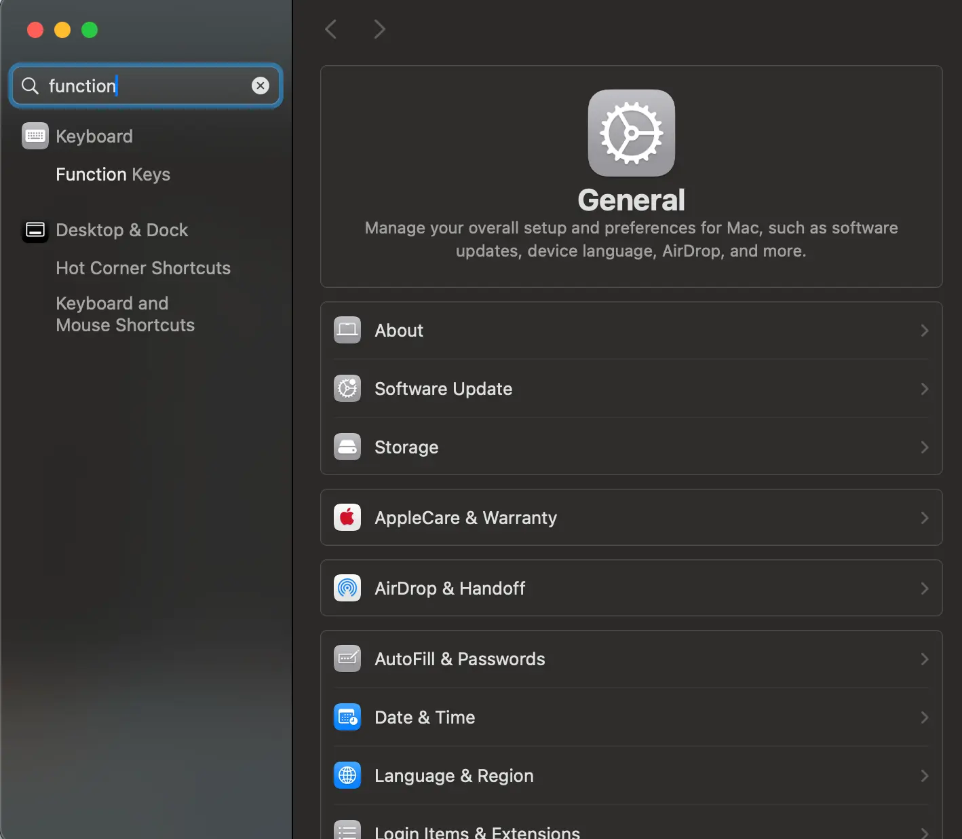Clear the search field text
962x839 pixels.
261,86
